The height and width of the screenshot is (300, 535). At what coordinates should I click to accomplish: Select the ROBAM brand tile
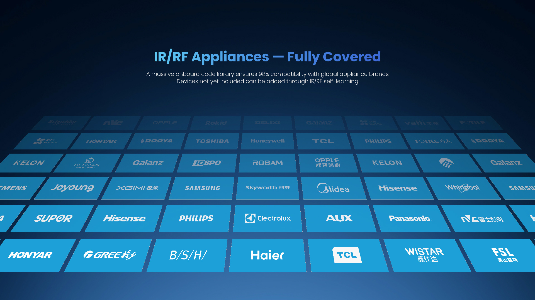point(267,163)
